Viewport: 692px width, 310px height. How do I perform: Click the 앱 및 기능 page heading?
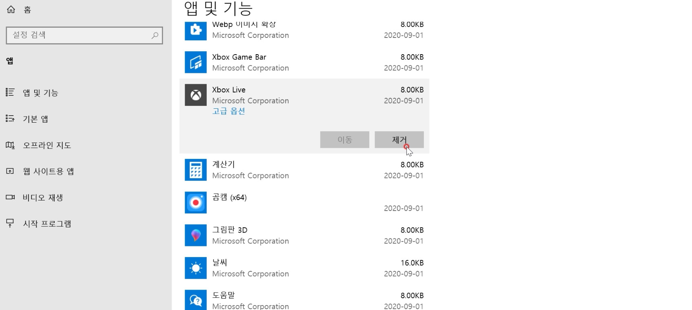point(218,8)
